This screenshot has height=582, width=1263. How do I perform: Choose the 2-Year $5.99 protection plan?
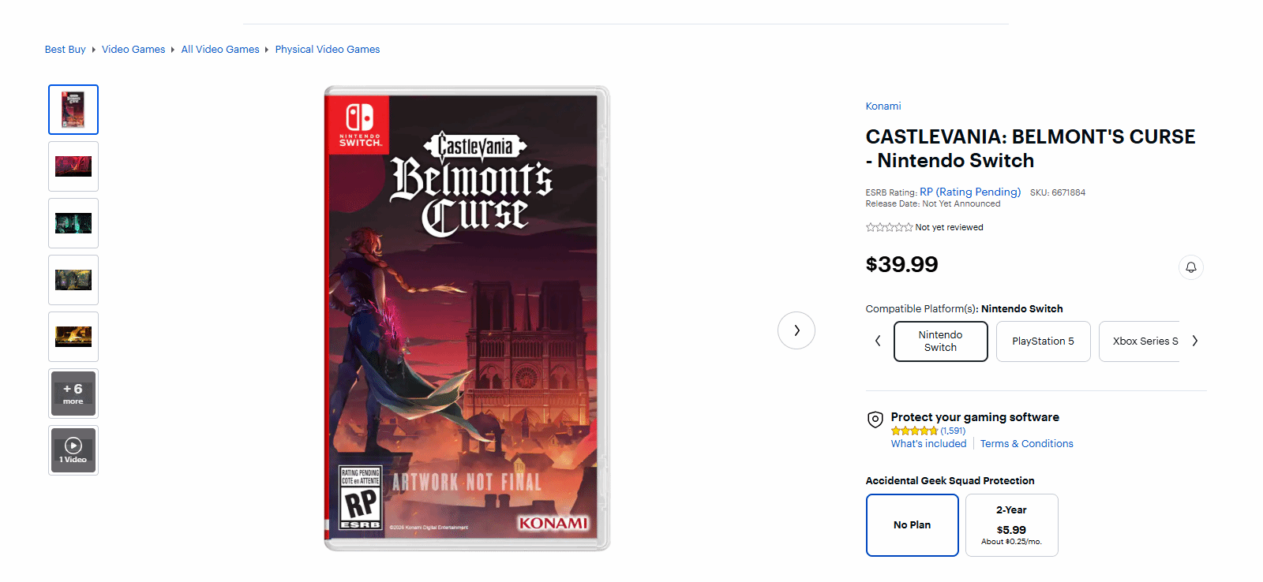[x=1011, y=525]
